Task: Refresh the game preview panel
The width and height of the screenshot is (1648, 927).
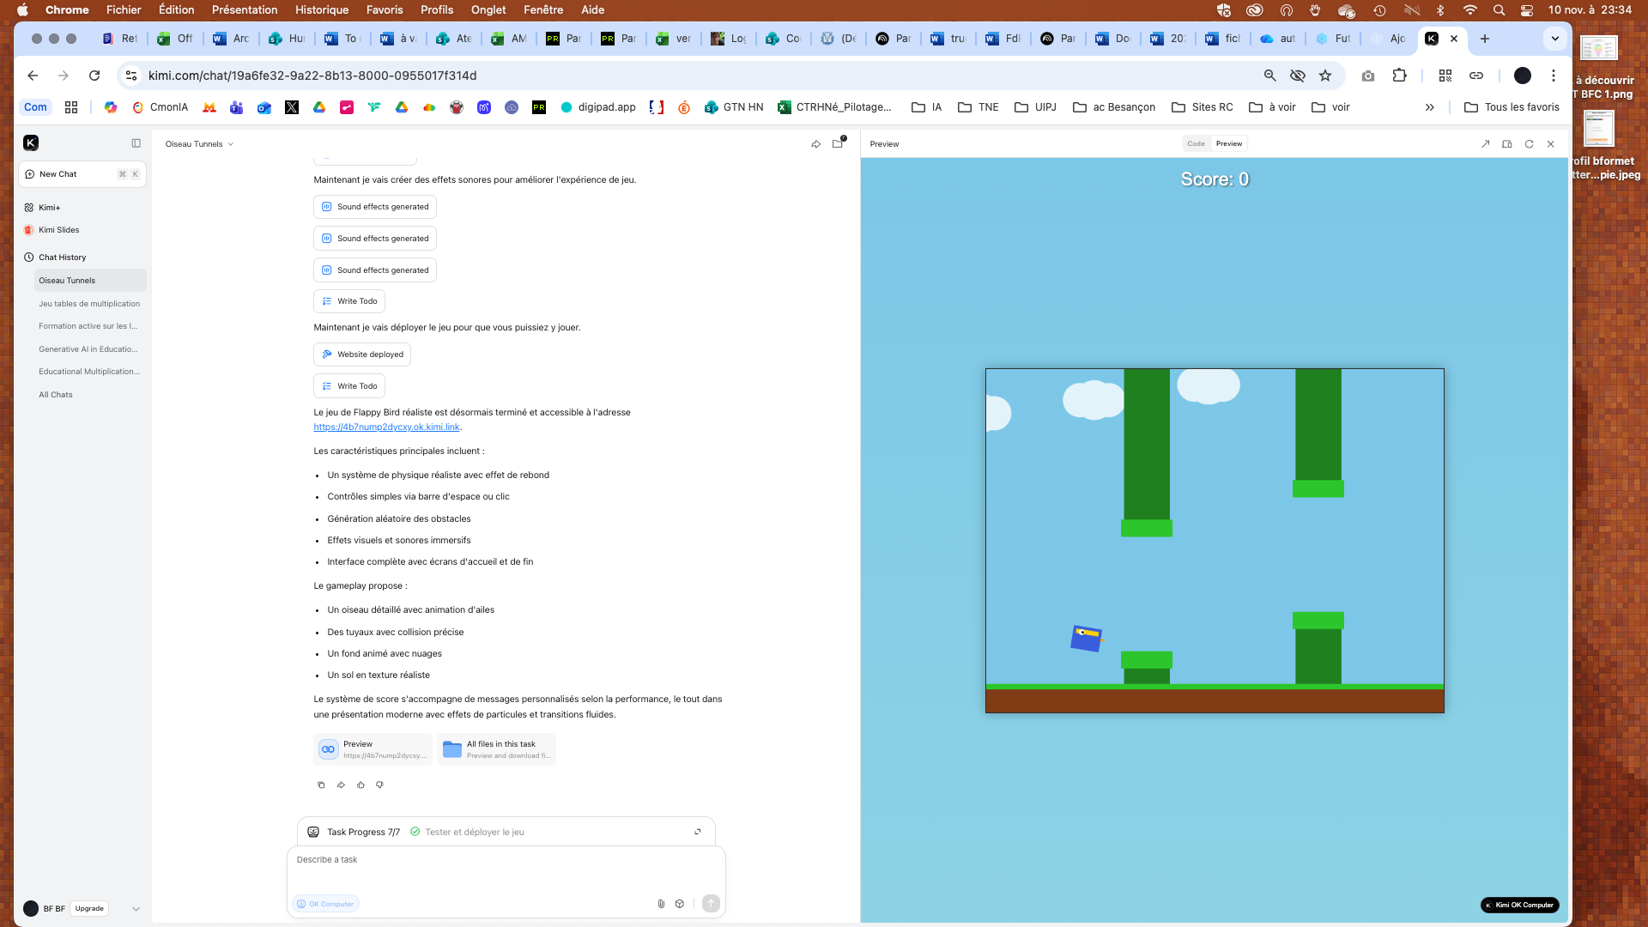Action: 1529,144
